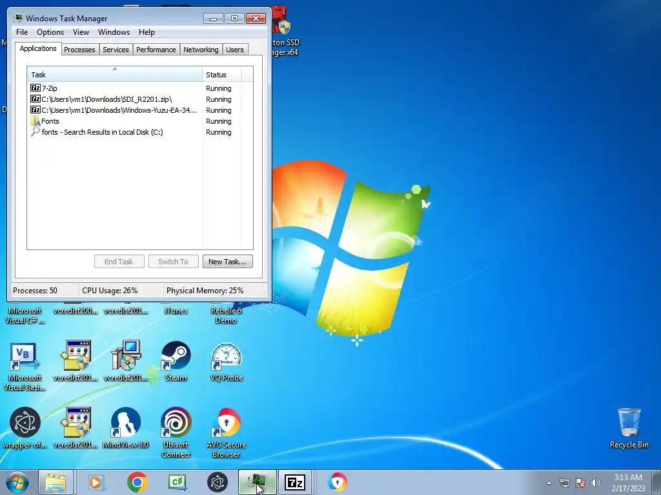Click the End Task button

[119, 262]
